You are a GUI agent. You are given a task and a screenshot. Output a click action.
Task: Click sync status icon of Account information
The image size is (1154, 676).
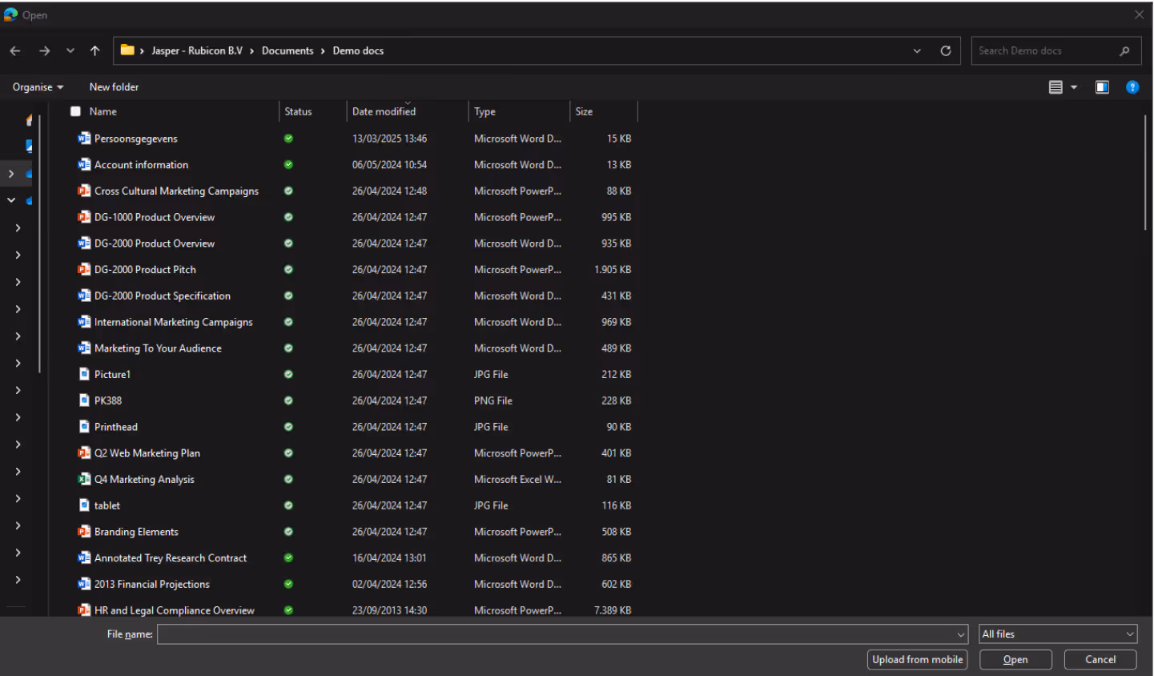(288, 165)
